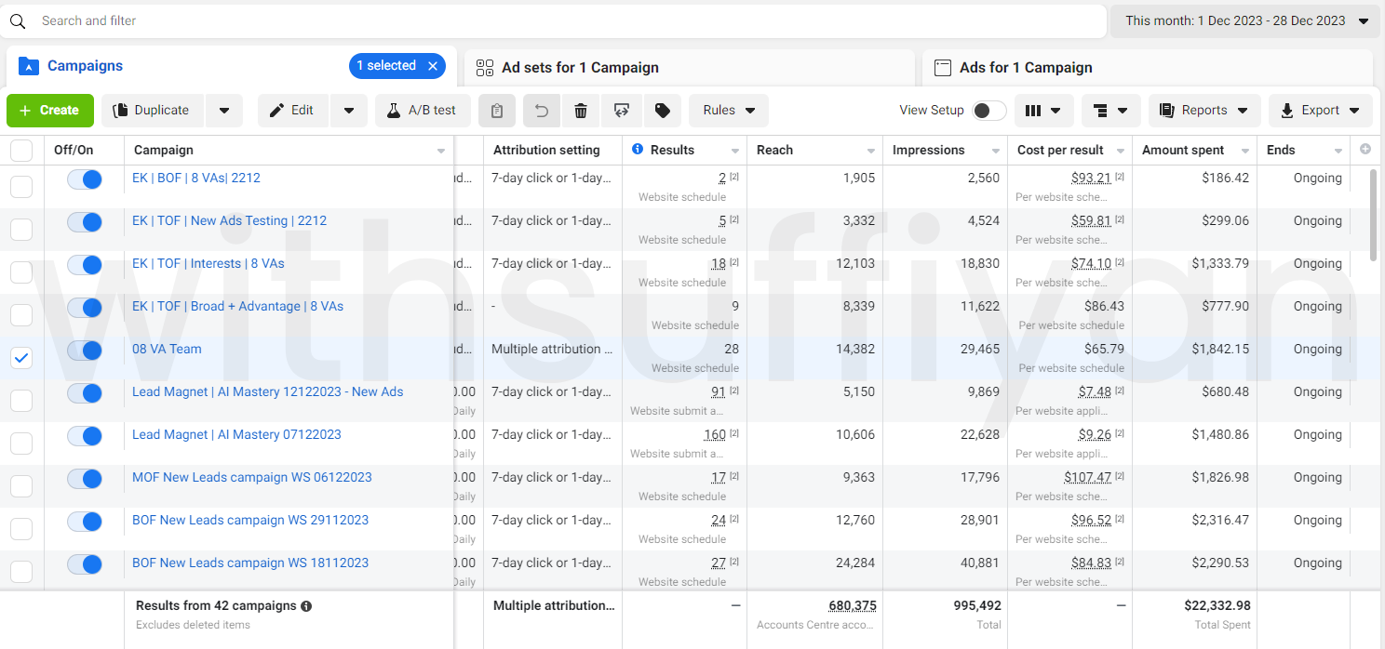Click the green Create button
This screenshot has height=649, width=1385.
(x=50, y=111)
